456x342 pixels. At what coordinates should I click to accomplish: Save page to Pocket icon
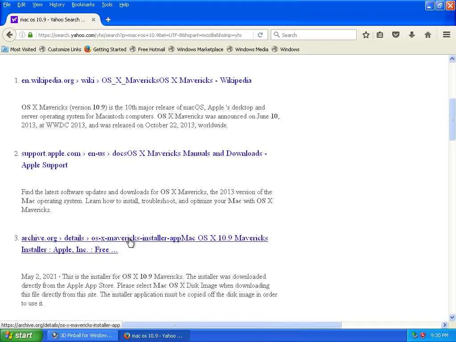pos(396,35)
